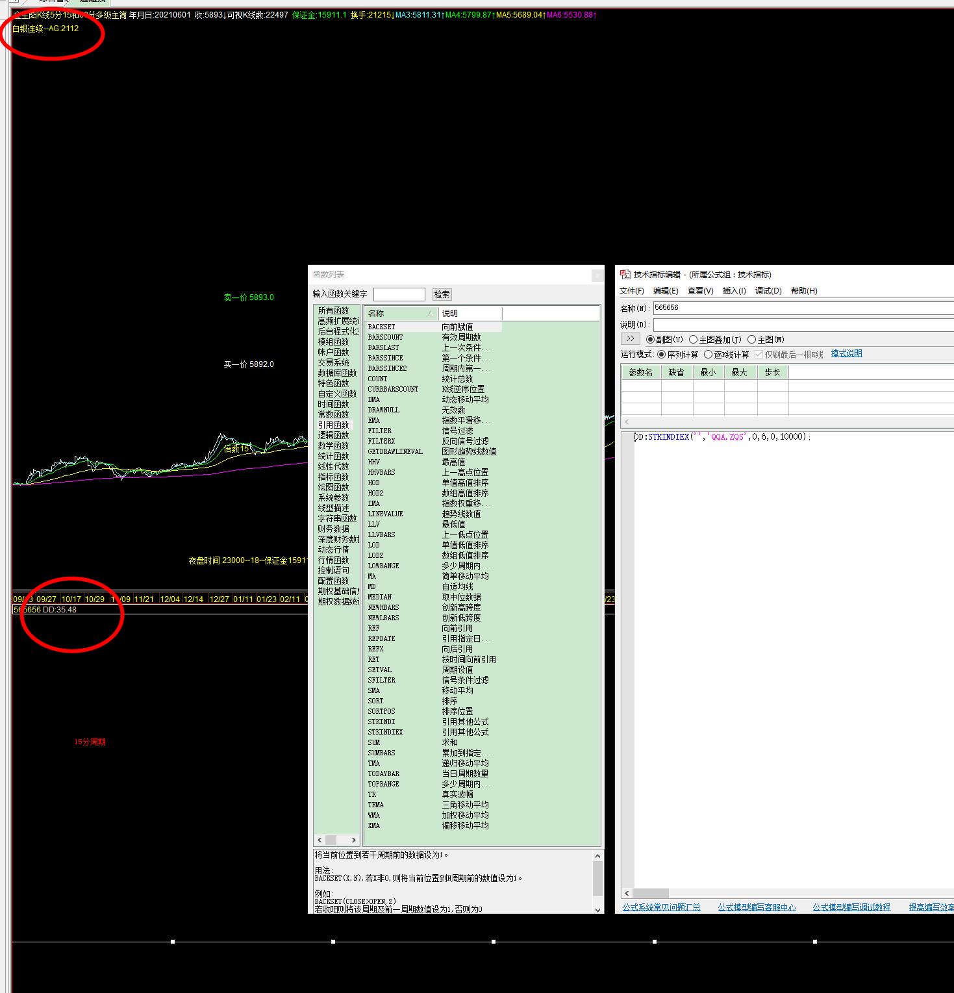Select the COUNT function row
Image resolution: width=954 pixels, height=993 pixels.
click(x=434, y=379)
